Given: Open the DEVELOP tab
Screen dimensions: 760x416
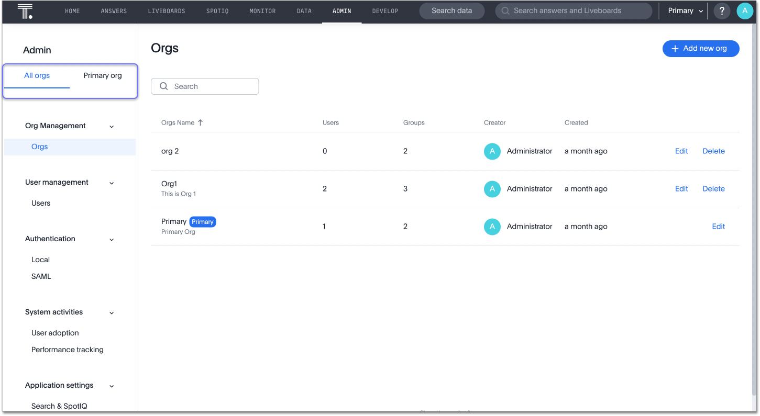Looking at the screenshot, I should tap(385, 10).
